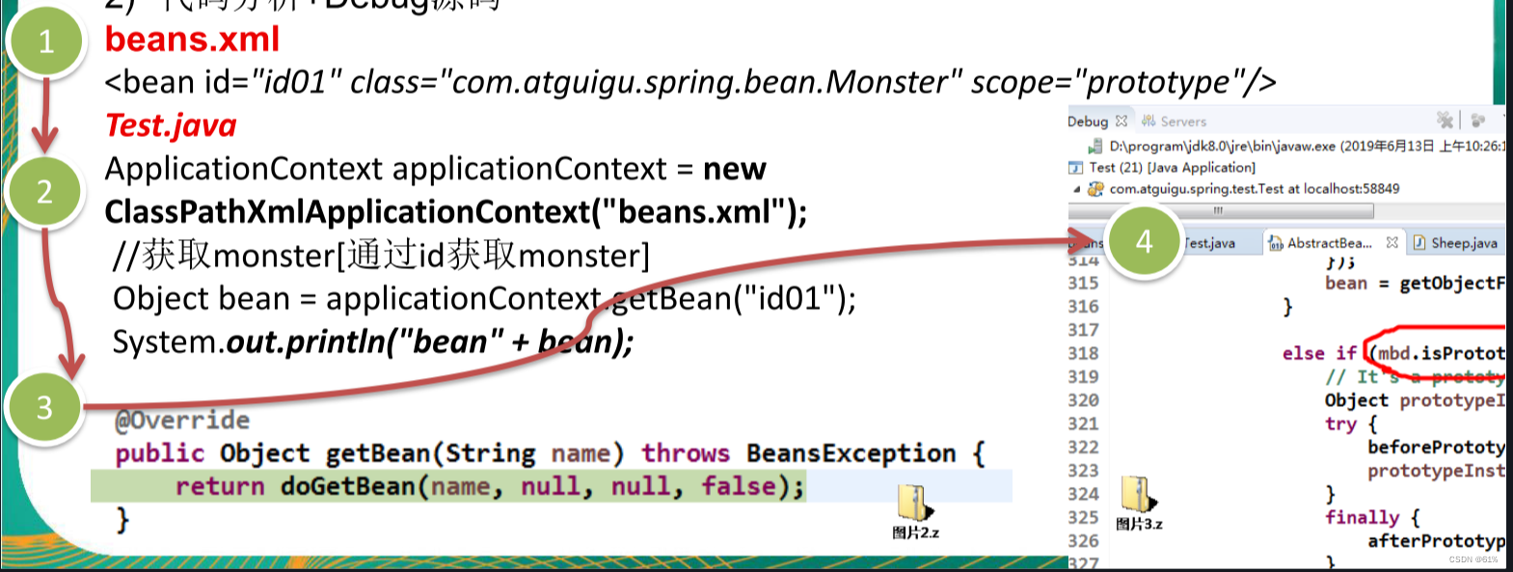Image resolution: width=1513 pixels, height=572 pixels.
Task: Click the grey connection icon in Debug toolbar
Action: (1477, 121)
